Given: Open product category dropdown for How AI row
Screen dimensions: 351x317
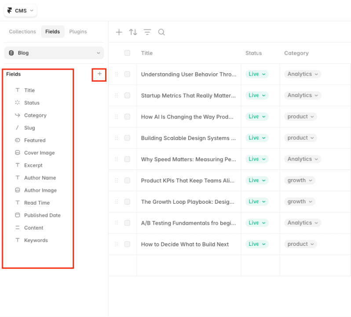Looking at the screenshot, I should pos(300,117).
